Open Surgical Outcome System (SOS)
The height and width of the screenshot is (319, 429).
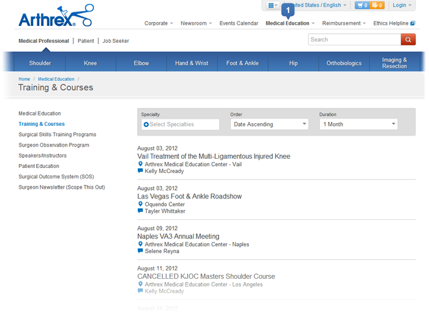coord(56,177)
